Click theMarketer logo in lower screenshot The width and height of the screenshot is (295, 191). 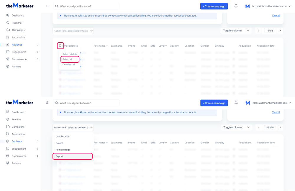pyautogui.click(x=19, y=102)
